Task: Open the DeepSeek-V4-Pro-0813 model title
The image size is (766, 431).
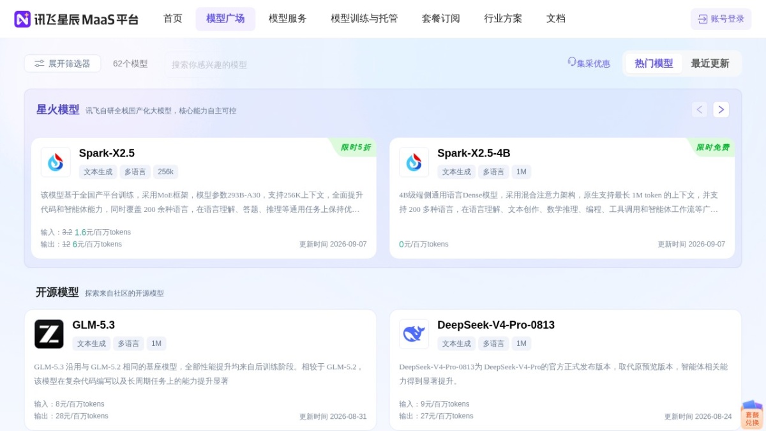Action: 496,325
